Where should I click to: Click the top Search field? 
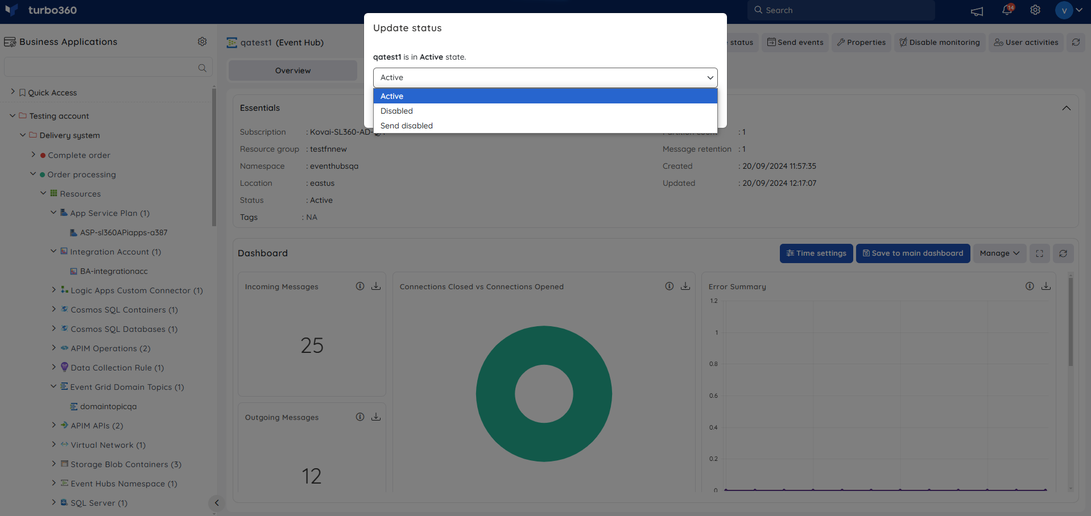pos(841,10)
